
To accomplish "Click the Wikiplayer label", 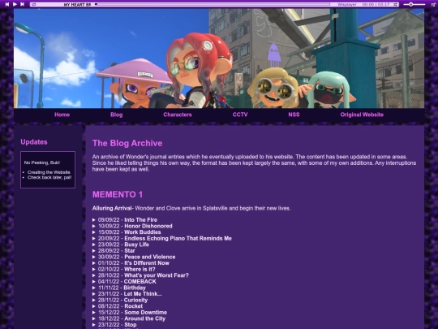I will pyautogui.click(x=347, y=5).
